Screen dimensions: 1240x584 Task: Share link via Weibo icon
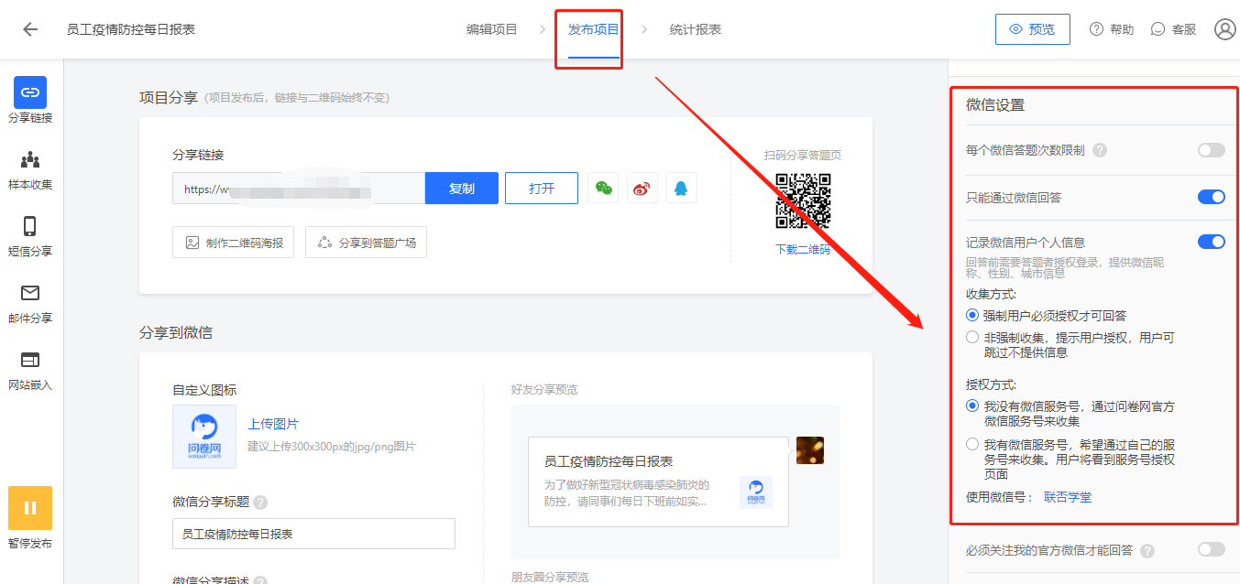[642, 189]
